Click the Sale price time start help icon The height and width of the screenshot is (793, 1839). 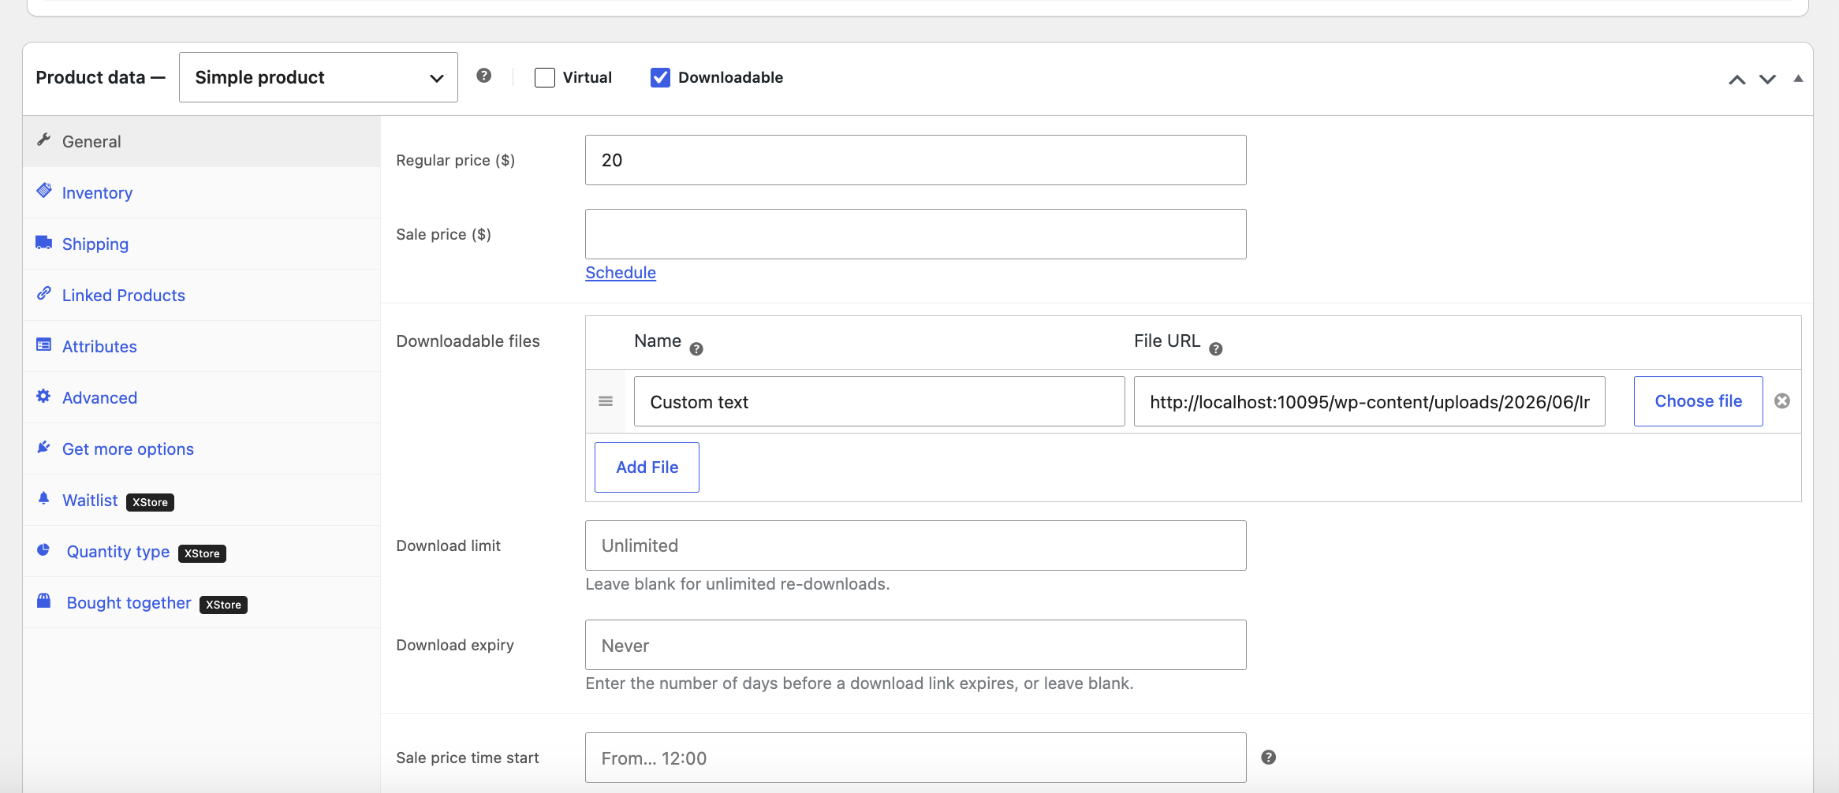click(x=1269, y=758)
